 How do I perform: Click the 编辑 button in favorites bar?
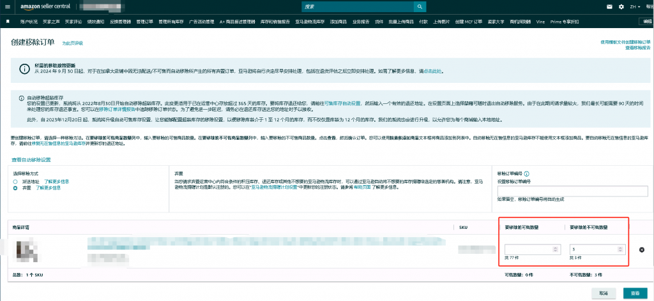(x=646, y=22)
